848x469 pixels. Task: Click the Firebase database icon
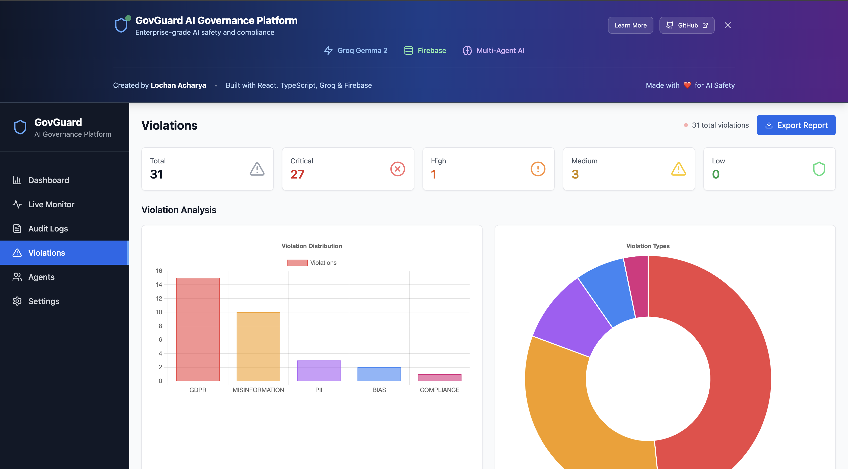click(408, 50)
